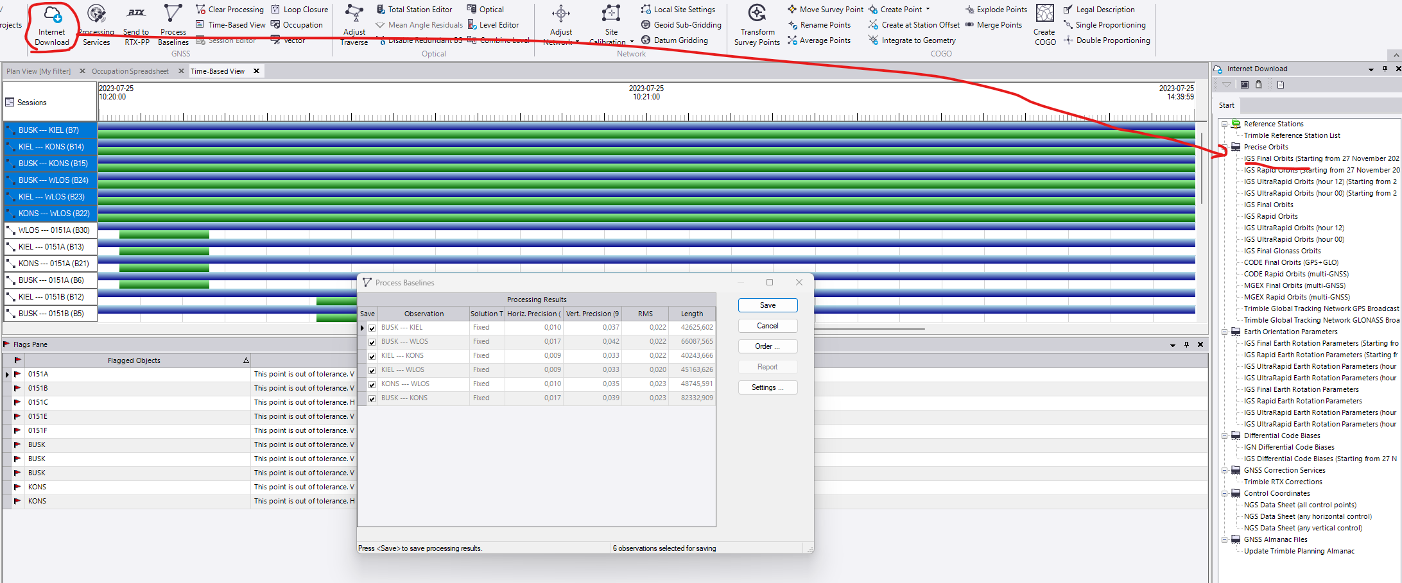Collapse the GNSS Almanac Files node

click(x=1225, y=539)
